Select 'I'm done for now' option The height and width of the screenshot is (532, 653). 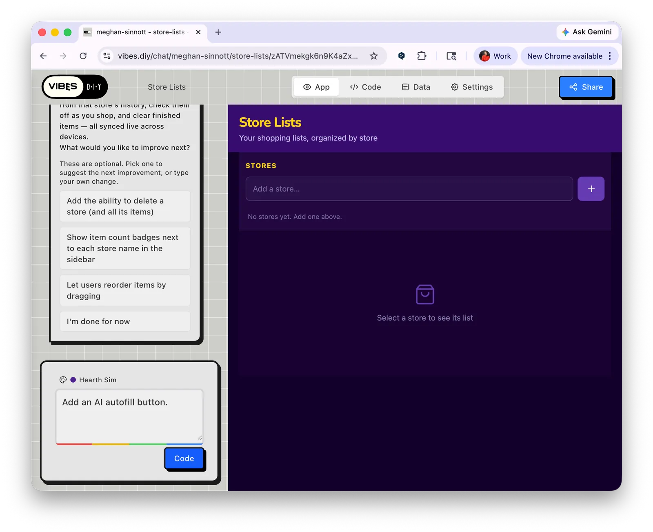click(125, 321)
